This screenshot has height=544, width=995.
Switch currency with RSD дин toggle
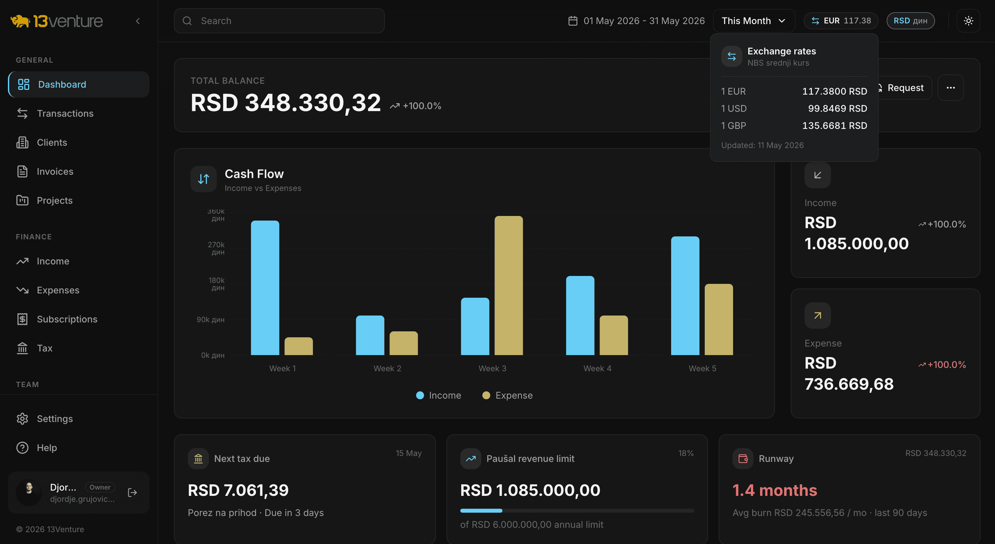pos(910,21)
